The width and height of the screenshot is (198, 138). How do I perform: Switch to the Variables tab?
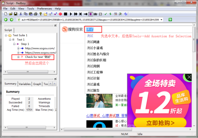tap(25, 84)
